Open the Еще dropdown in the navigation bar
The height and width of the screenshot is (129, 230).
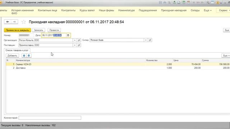[x=208, y=10]
